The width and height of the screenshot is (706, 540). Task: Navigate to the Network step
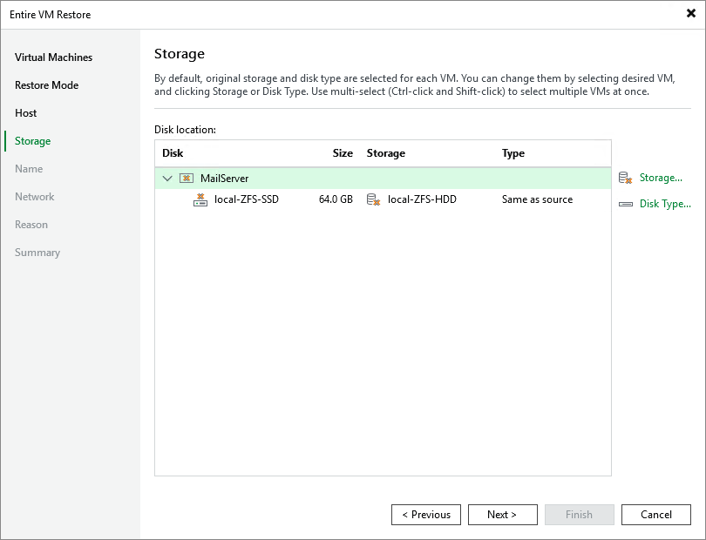[x=35, y=196]
